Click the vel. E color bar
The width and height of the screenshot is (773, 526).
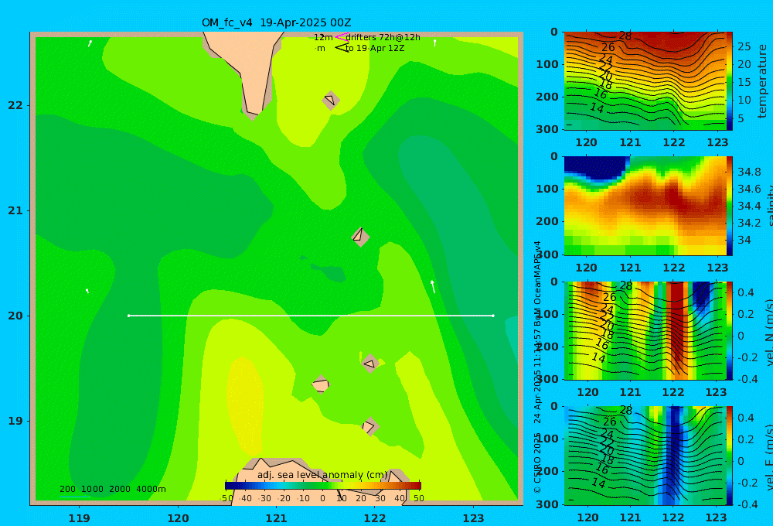(x=729, y=456)
